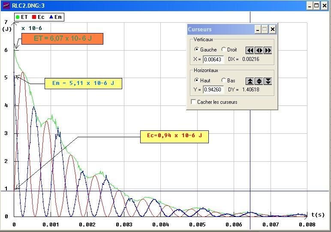Click the red Ec legend entry

[x=38, y=17]
